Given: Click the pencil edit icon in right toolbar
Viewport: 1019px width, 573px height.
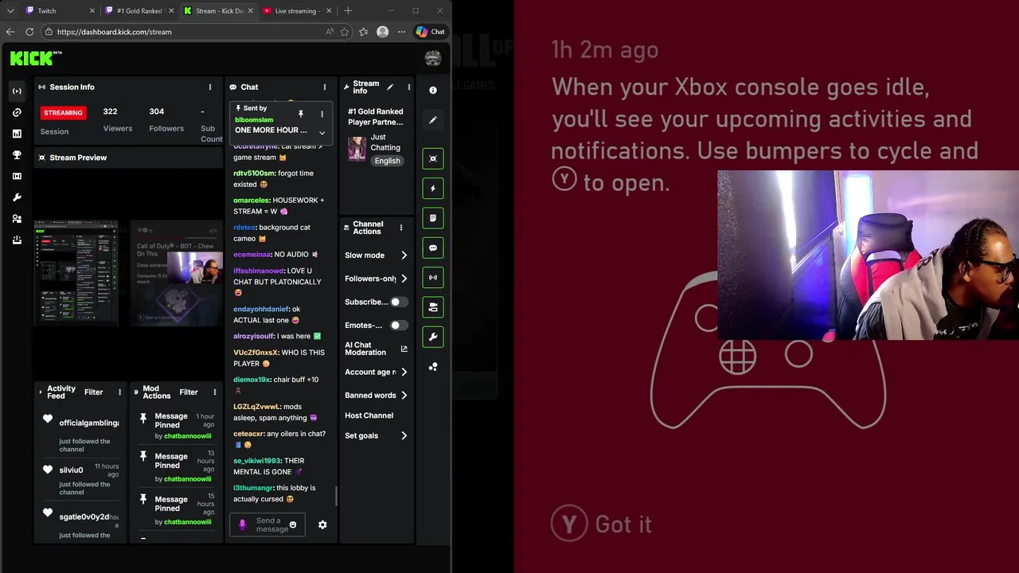Looking at the screenshot, I should tap(433, 120).
